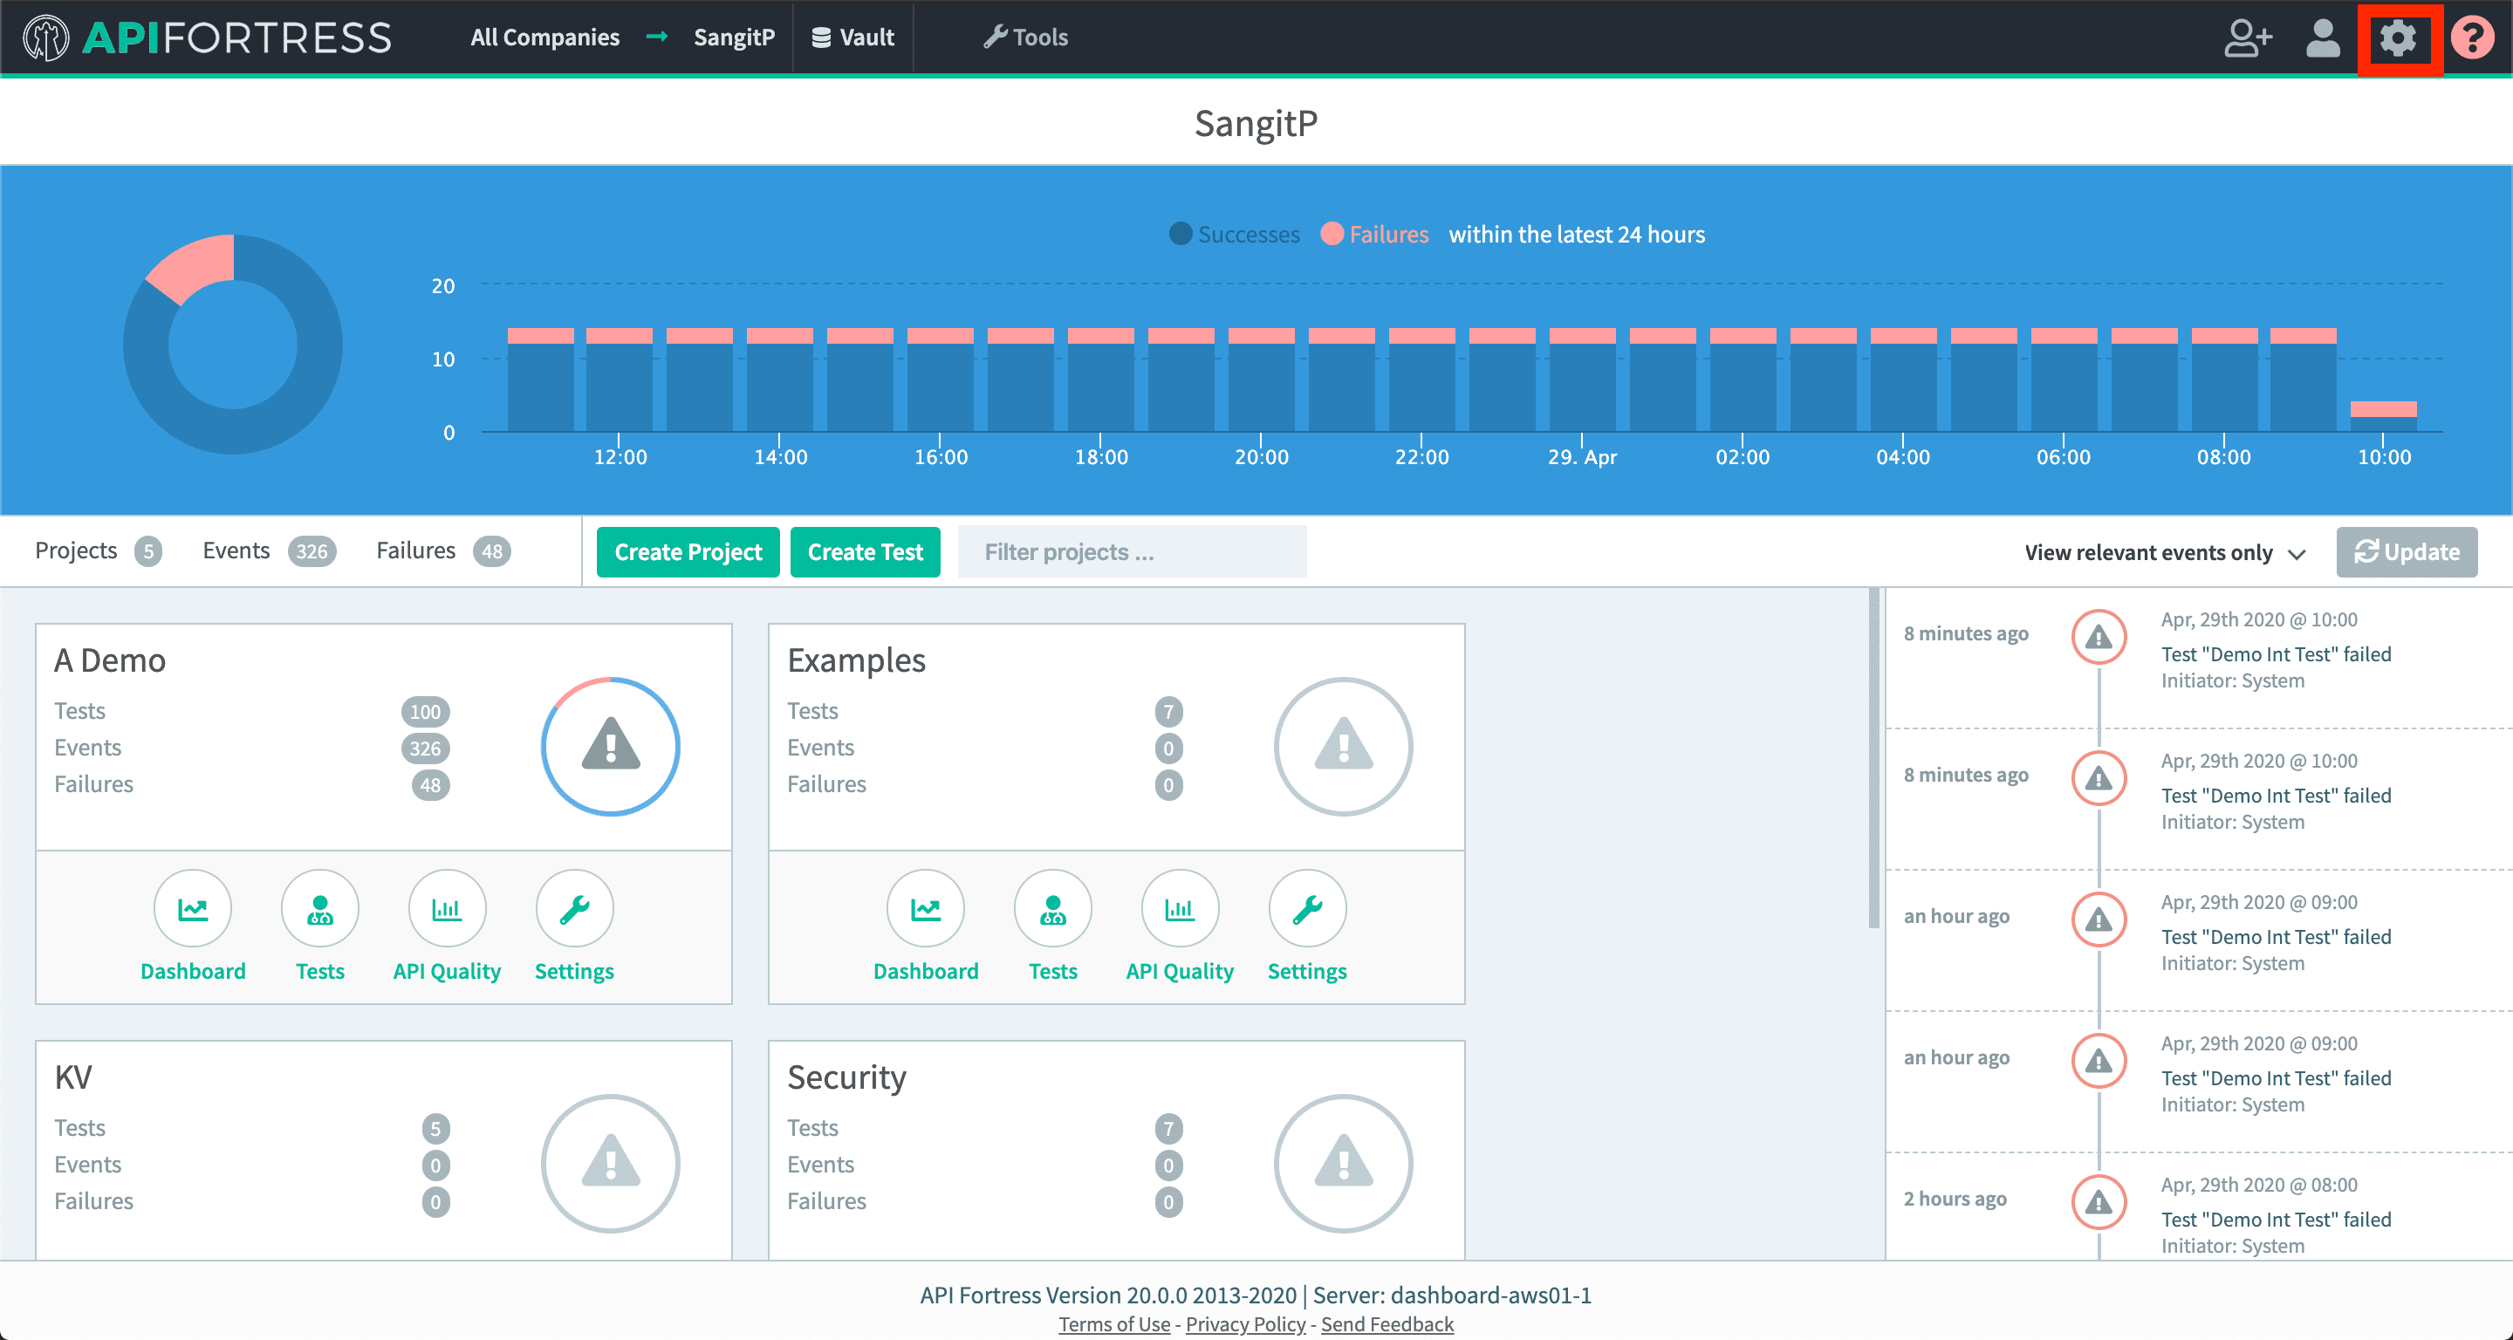This screenshot has height=1340, width=2513.
Task: Click the Filter projects input field
Action: click(x=1130, y=552)
